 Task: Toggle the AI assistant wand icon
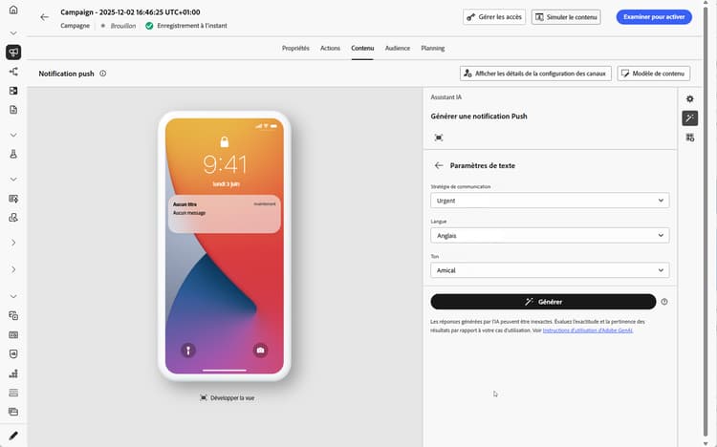[x=689, y=117]
